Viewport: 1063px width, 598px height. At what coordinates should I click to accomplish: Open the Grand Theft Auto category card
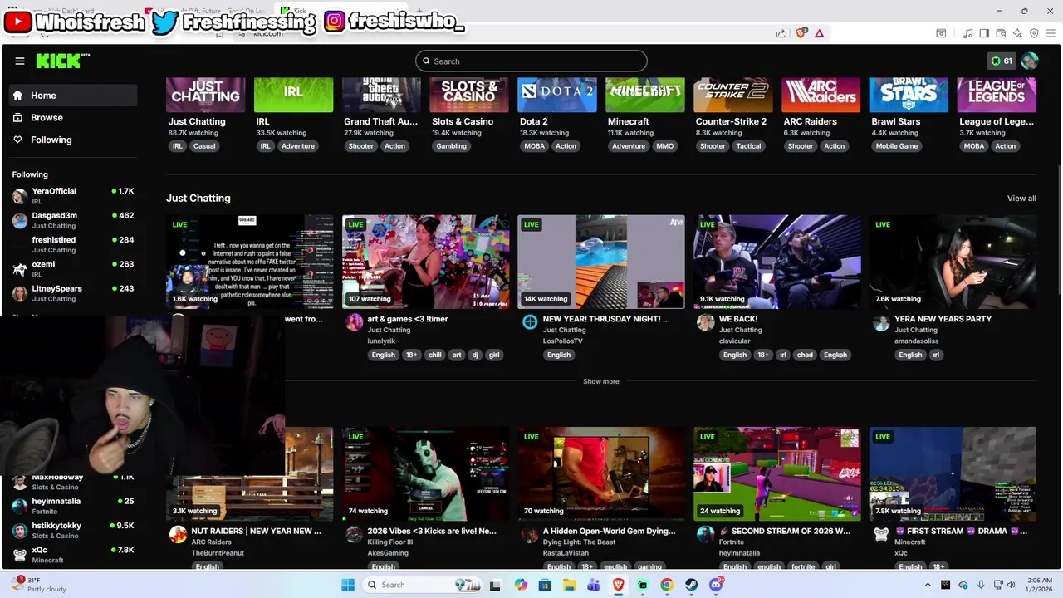point(381,95)
